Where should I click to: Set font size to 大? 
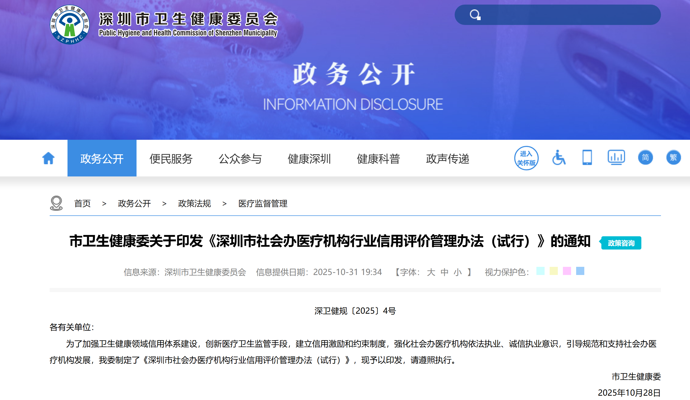[x=431, y=272]
